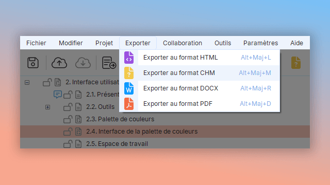330x185 pixels.
Task: Open the Projet menu
Action: pyautogui.click(x=104, y=43)
